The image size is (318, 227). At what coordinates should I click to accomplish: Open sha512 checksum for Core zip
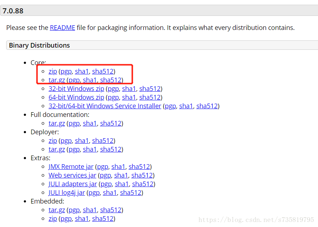(x=103, y=71)
